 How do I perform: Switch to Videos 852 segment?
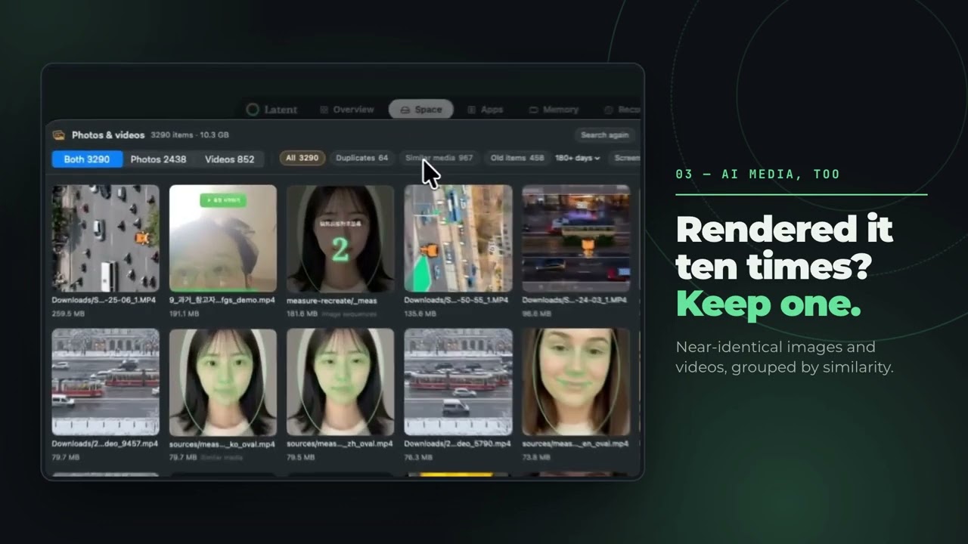(x=229, y=159)
